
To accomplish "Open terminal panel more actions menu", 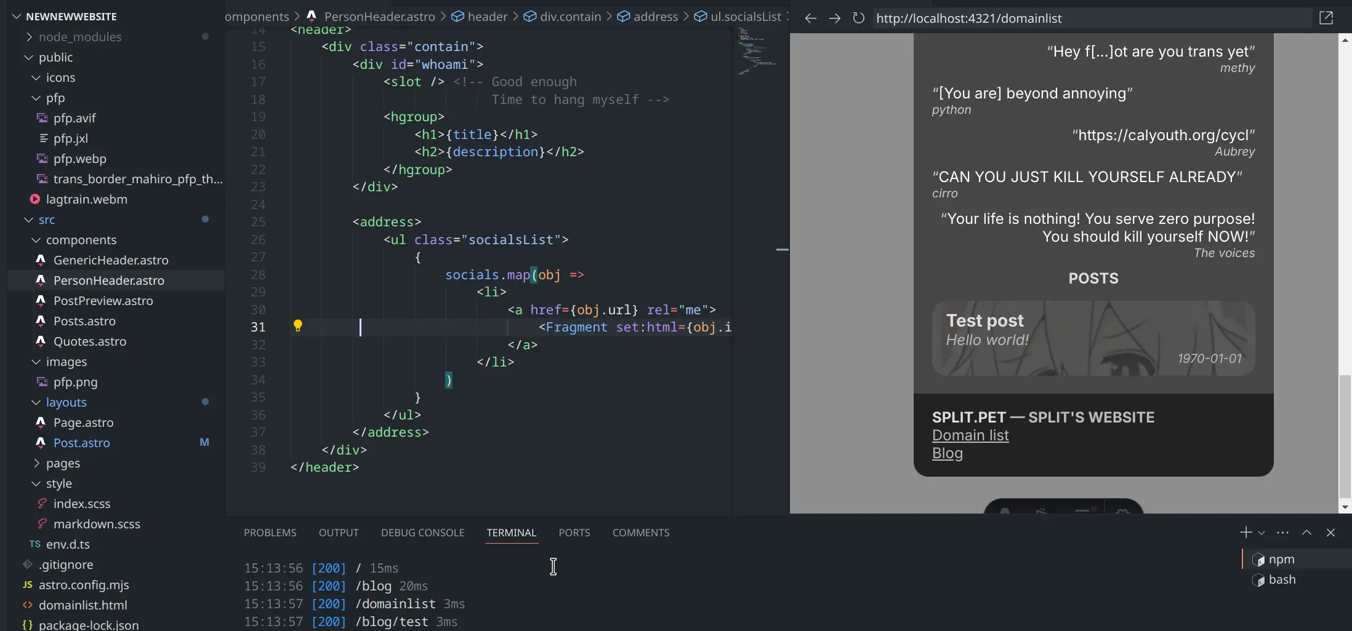I will point(1283,533).
